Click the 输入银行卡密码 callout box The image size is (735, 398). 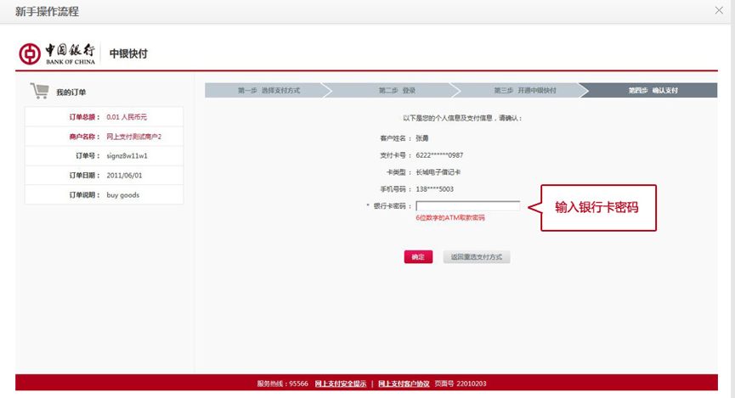coord(598,207)
